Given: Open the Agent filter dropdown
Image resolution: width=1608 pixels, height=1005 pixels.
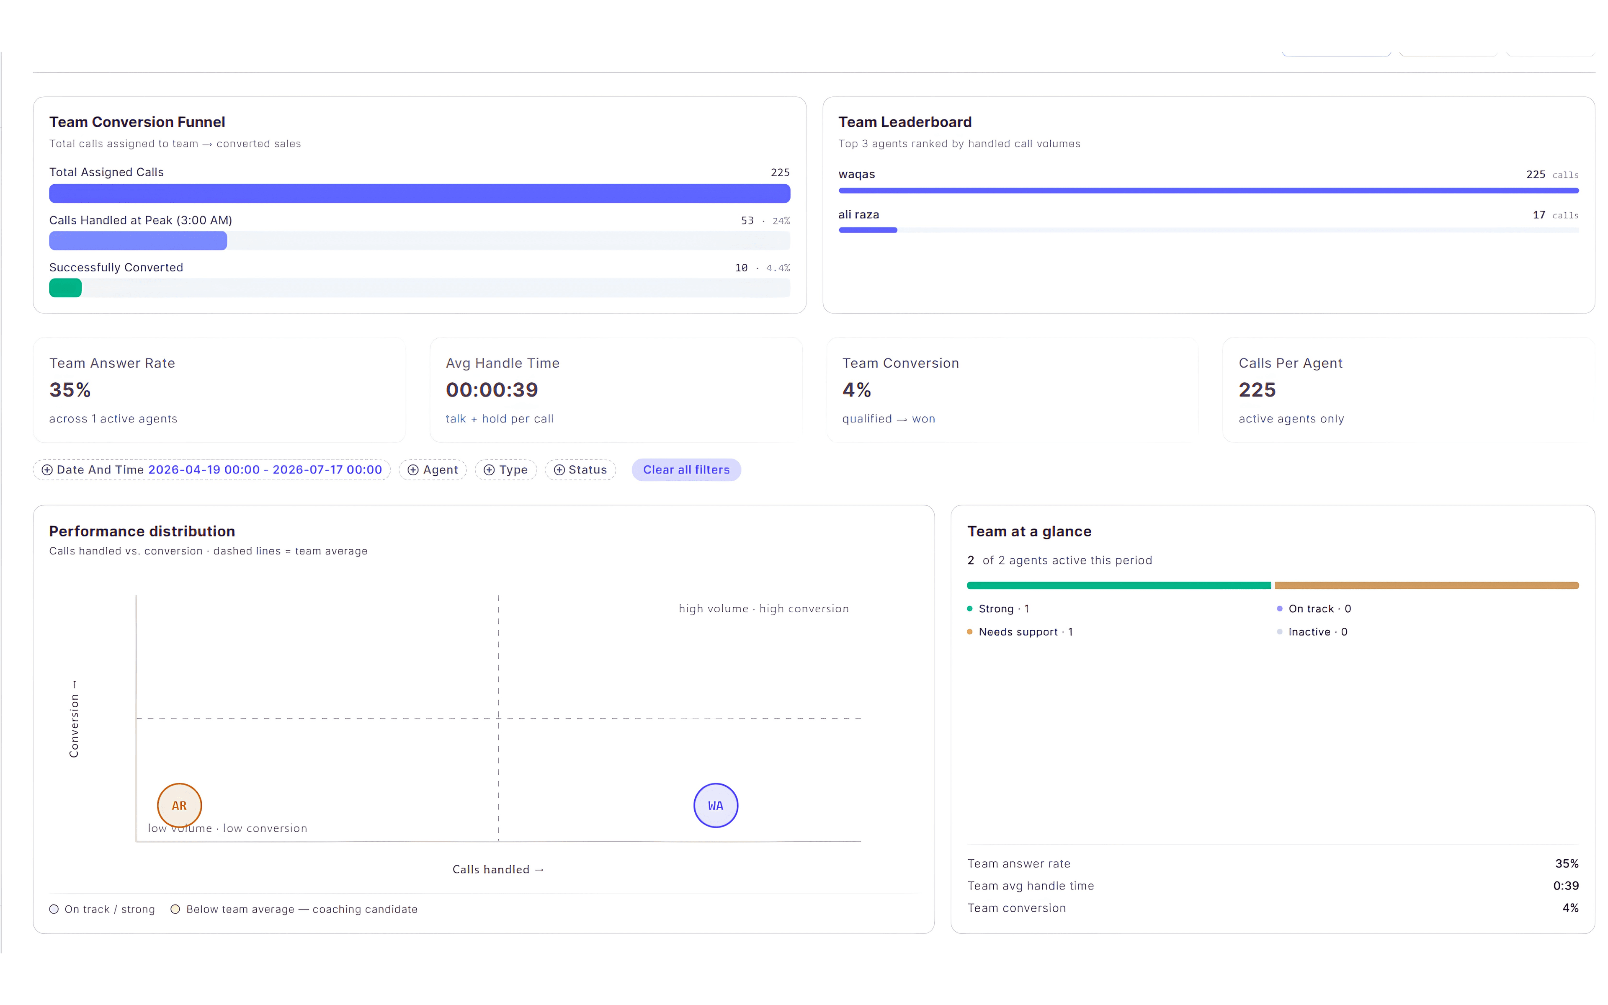Looking at the screenshot, I should coord(433,470).
